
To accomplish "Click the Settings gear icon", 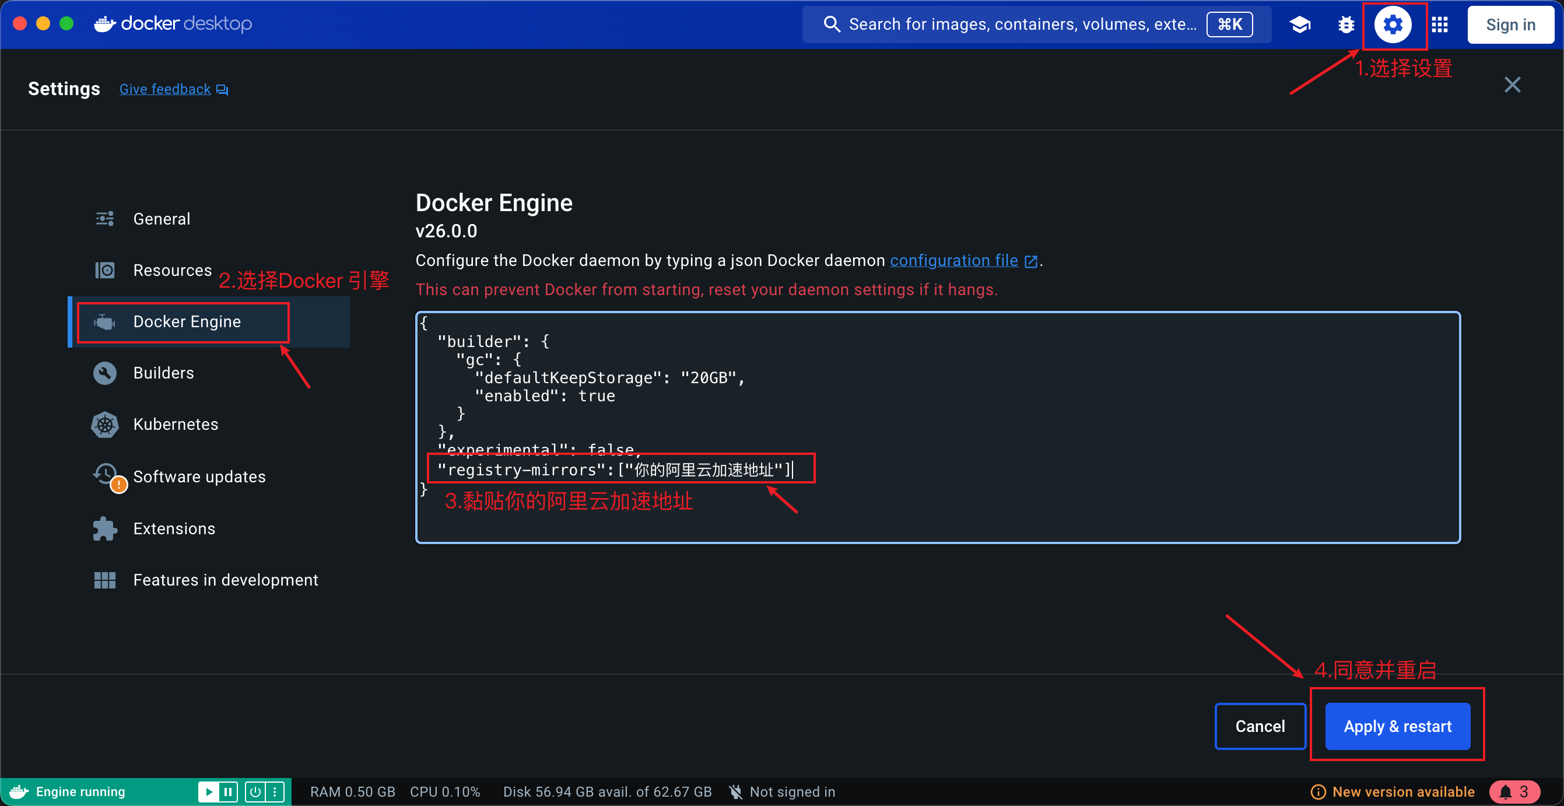I will tap(1392, 25).
